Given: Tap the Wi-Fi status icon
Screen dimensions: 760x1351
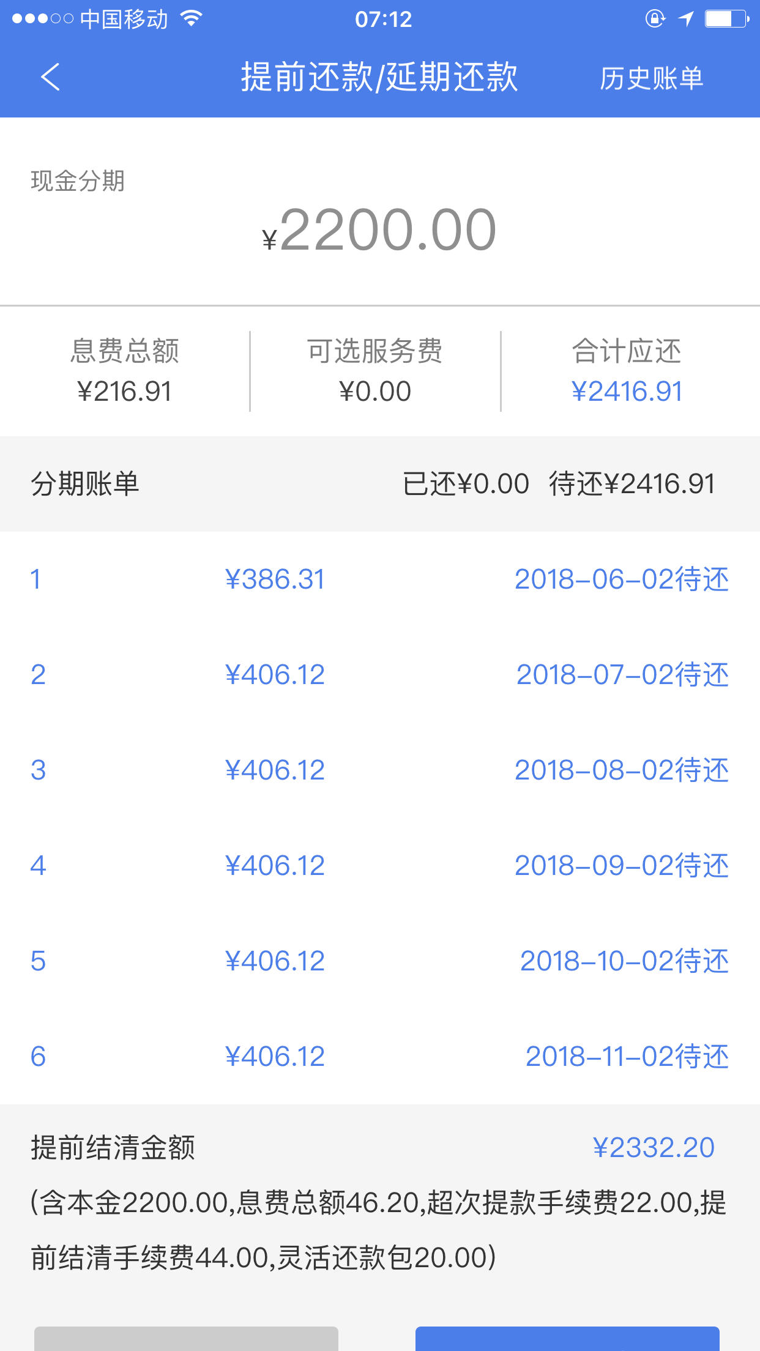Looking at the screenshot, I should pyautogui.click(x=192, y=18).
